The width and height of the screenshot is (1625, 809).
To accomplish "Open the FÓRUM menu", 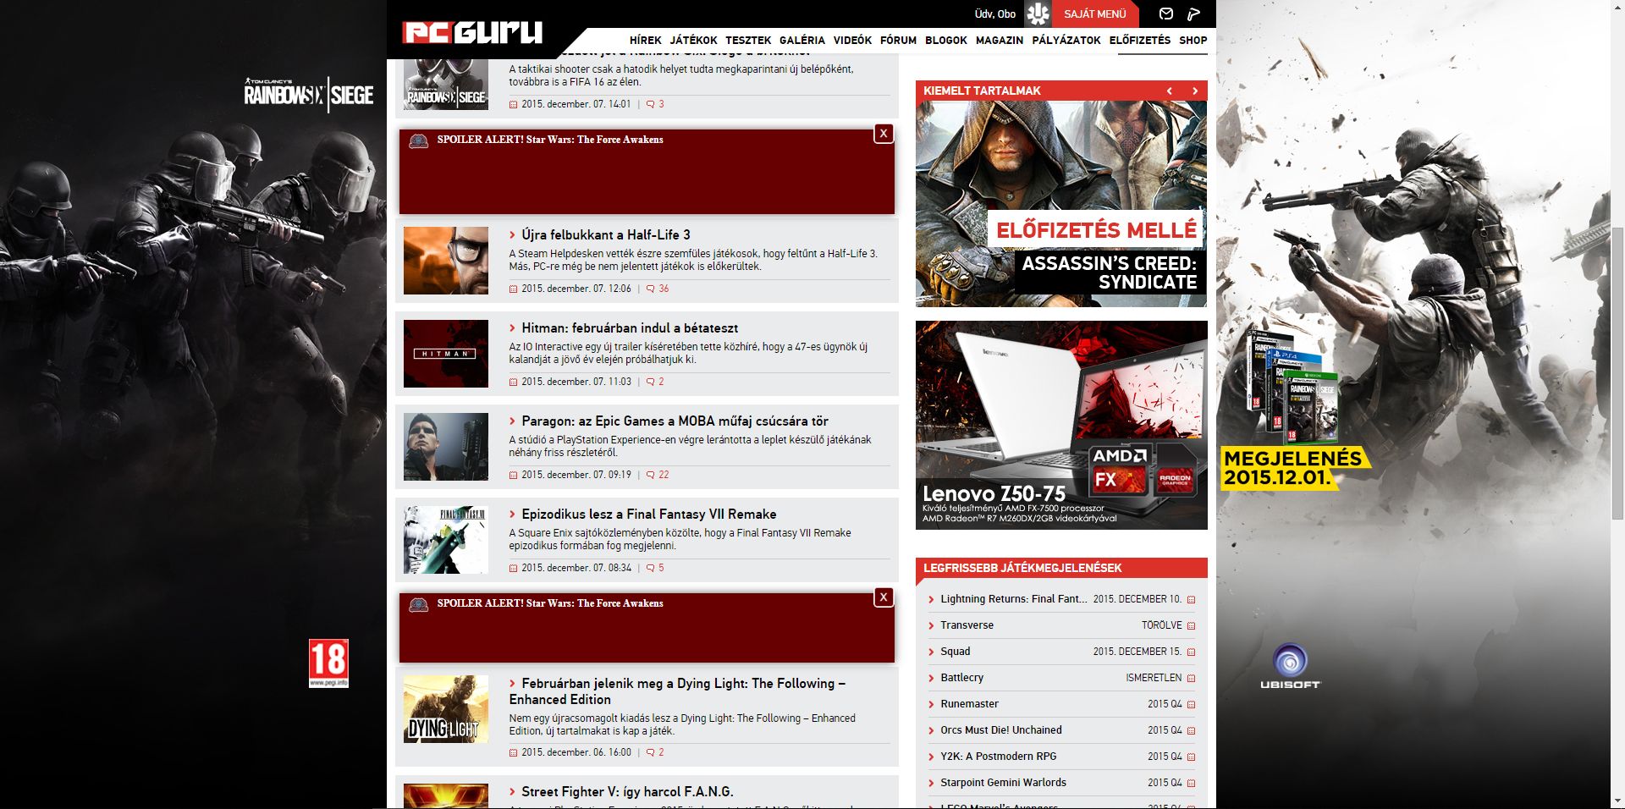I will pos(898,40).
